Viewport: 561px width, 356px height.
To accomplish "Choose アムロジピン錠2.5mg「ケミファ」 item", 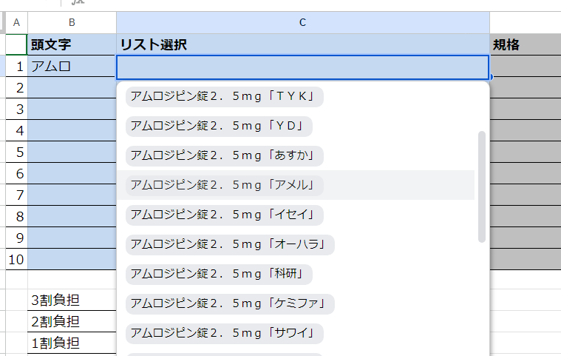I will (230, 303).
